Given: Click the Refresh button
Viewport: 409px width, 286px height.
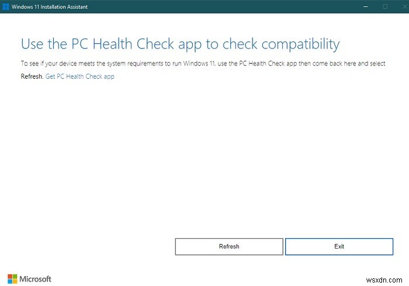Looking at the screenshot, I should pyautogui.click(x=229, y=246).
